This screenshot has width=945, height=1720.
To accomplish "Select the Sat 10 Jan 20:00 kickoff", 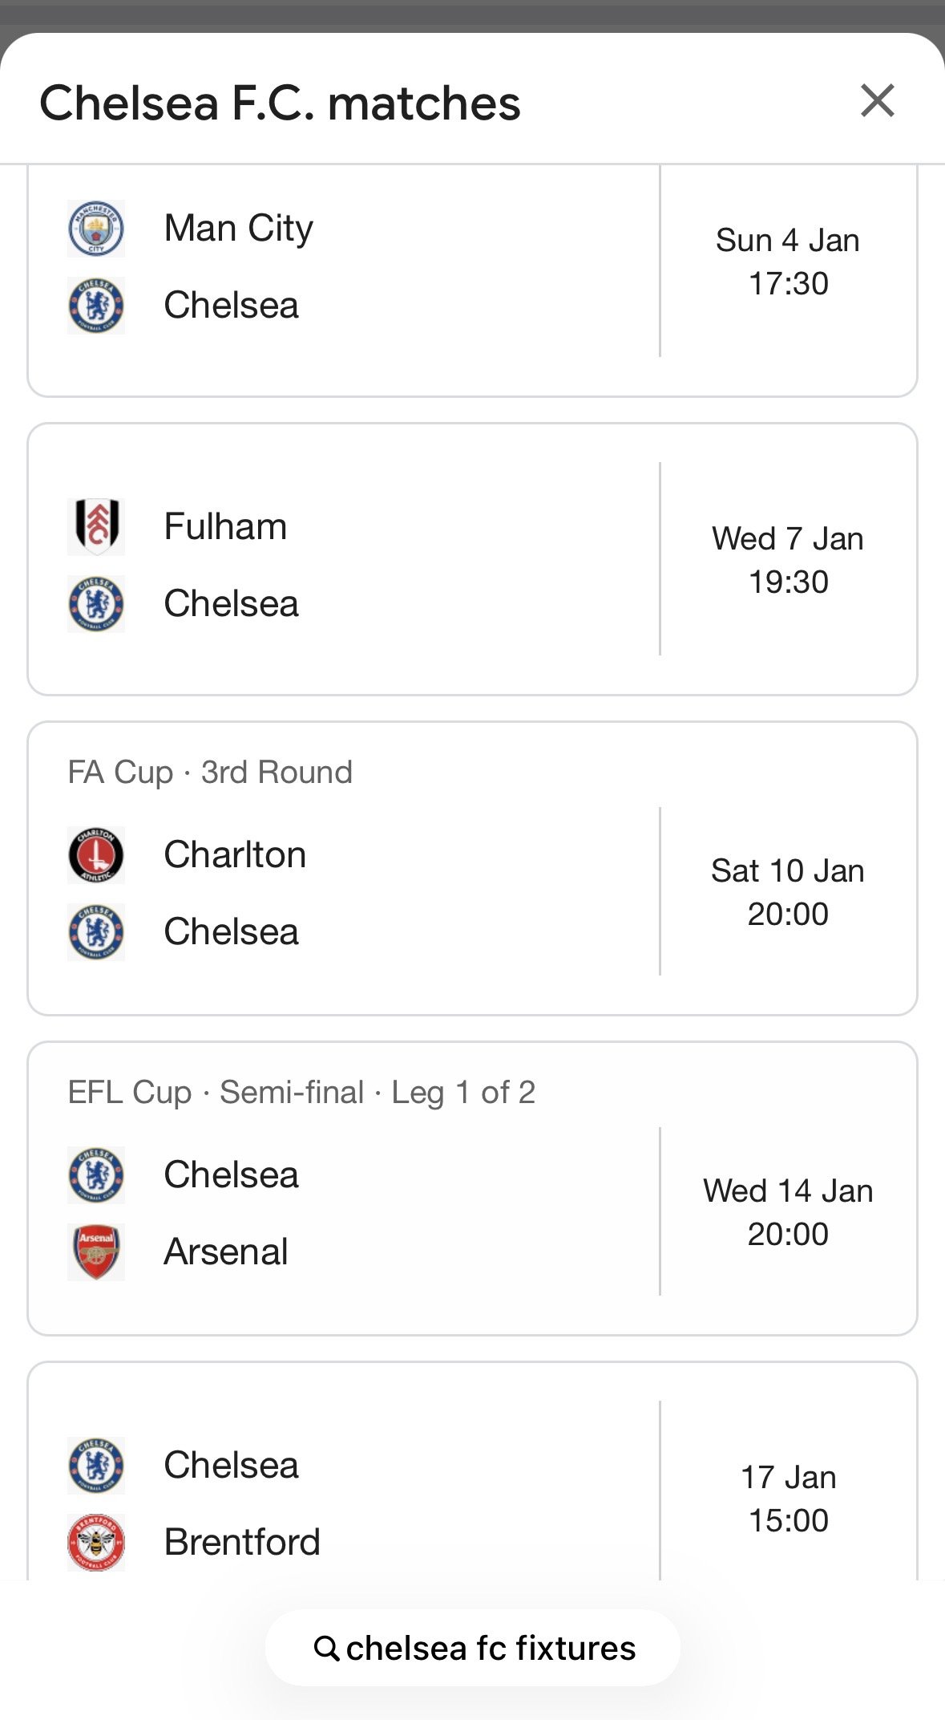I will pos(788,892).
